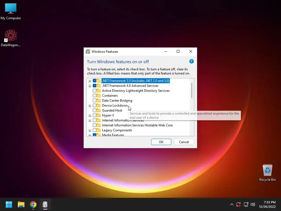
Task: Open the DataWagon desktop shortcut
Action: click(11, 38)
